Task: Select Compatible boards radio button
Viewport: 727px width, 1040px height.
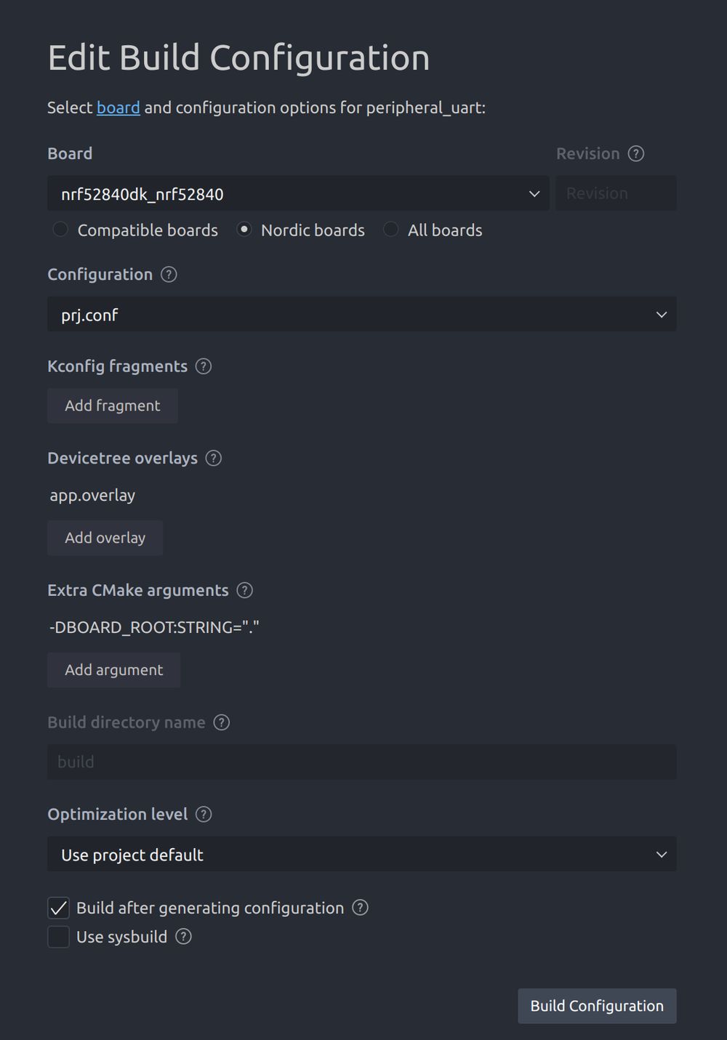Action: coord(60,230)
